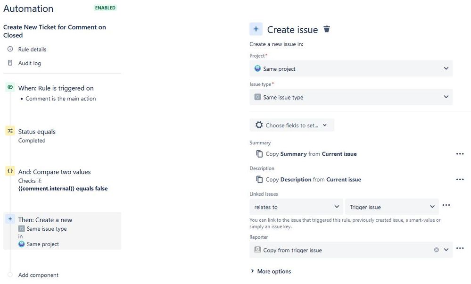Click the Rule details info icon

point(10,49)
